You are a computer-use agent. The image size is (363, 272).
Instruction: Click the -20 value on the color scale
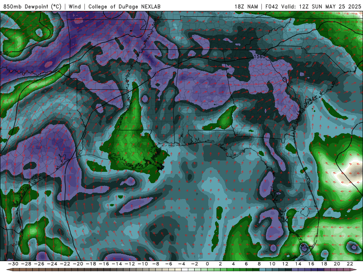point(78,264)
